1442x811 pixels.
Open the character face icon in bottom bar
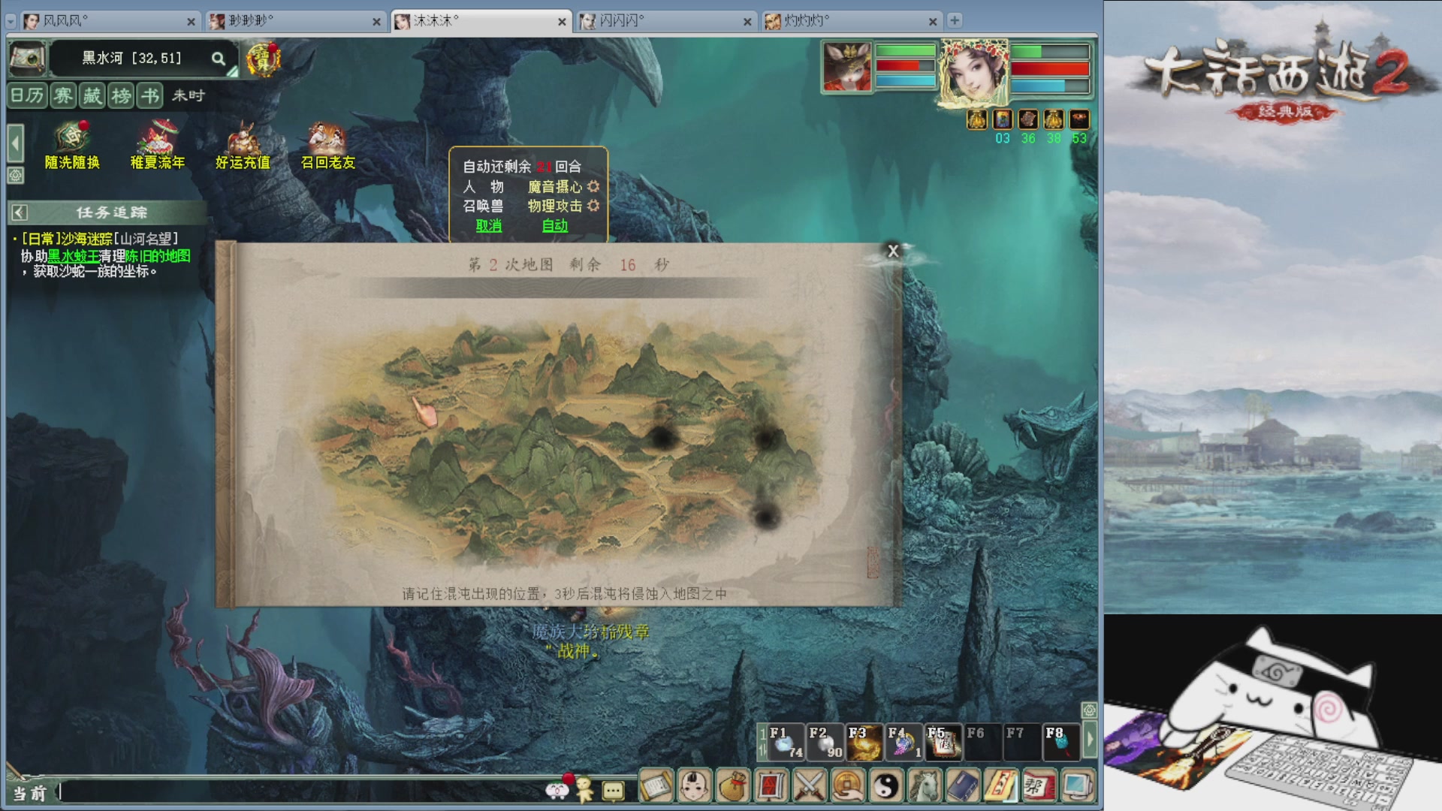point(695,786)
